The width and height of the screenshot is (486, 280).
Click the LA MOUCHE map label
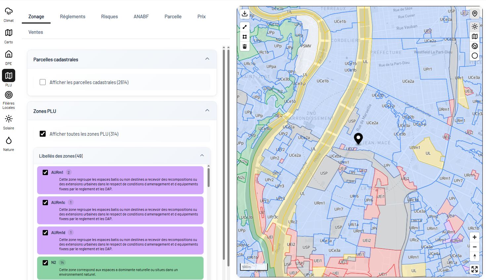(375, 188)
